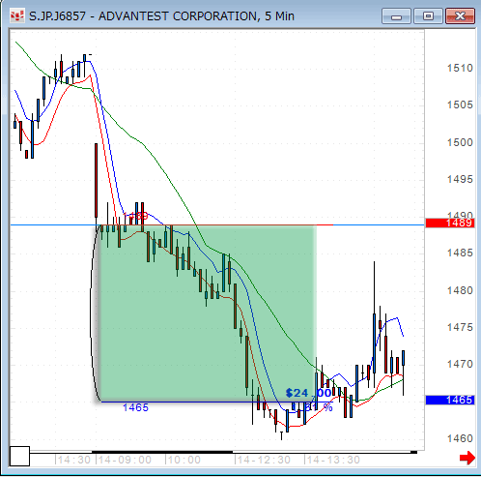Click the green shaded profit zone
This screenshot has width=481, height=477.
coord(209,313)
